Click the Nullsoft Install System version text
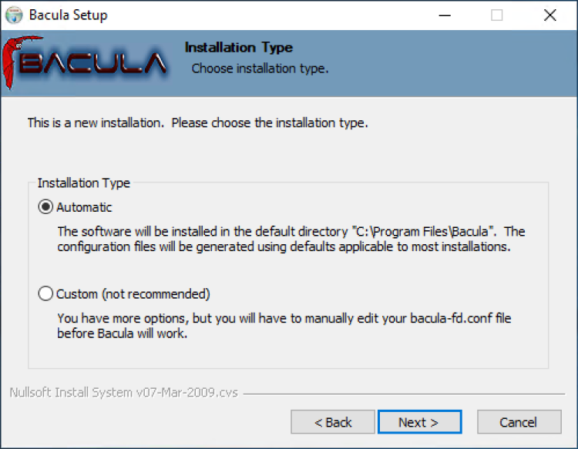This screenshot has width=578, height=449. tap(124, 393)
